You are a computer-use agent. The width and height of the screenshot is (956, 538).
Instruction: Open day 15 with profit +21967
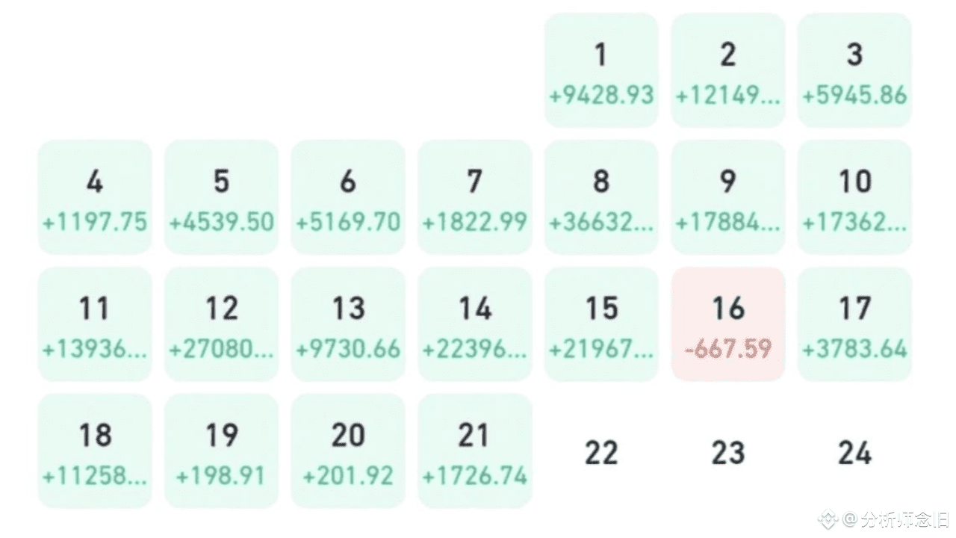[601, 324]
